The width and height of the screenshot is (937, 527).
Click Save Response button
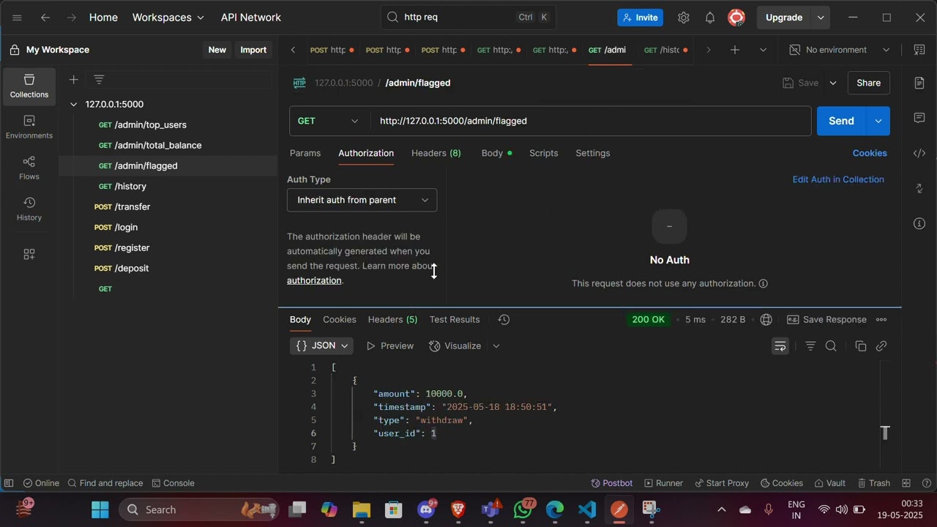click(x=826, y=320)
